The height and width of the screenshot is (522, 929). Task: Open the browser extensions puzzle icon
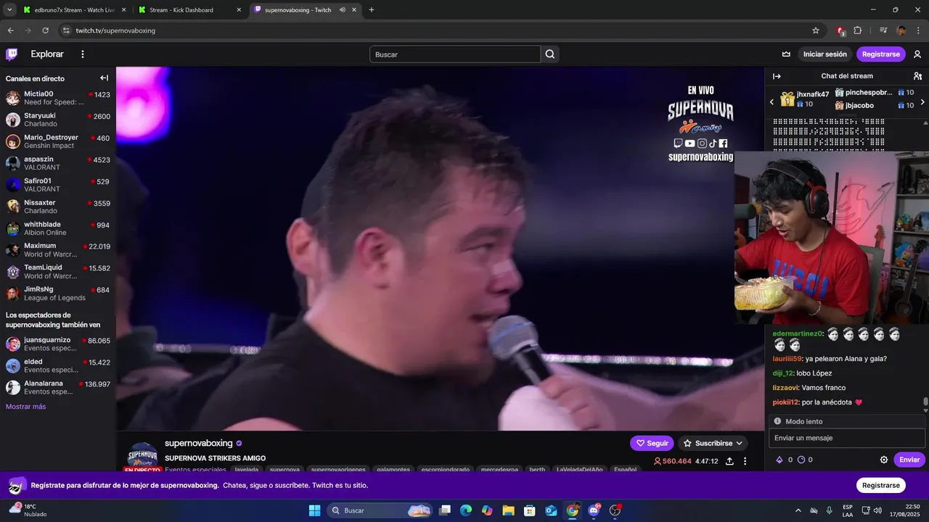(858, 30)
